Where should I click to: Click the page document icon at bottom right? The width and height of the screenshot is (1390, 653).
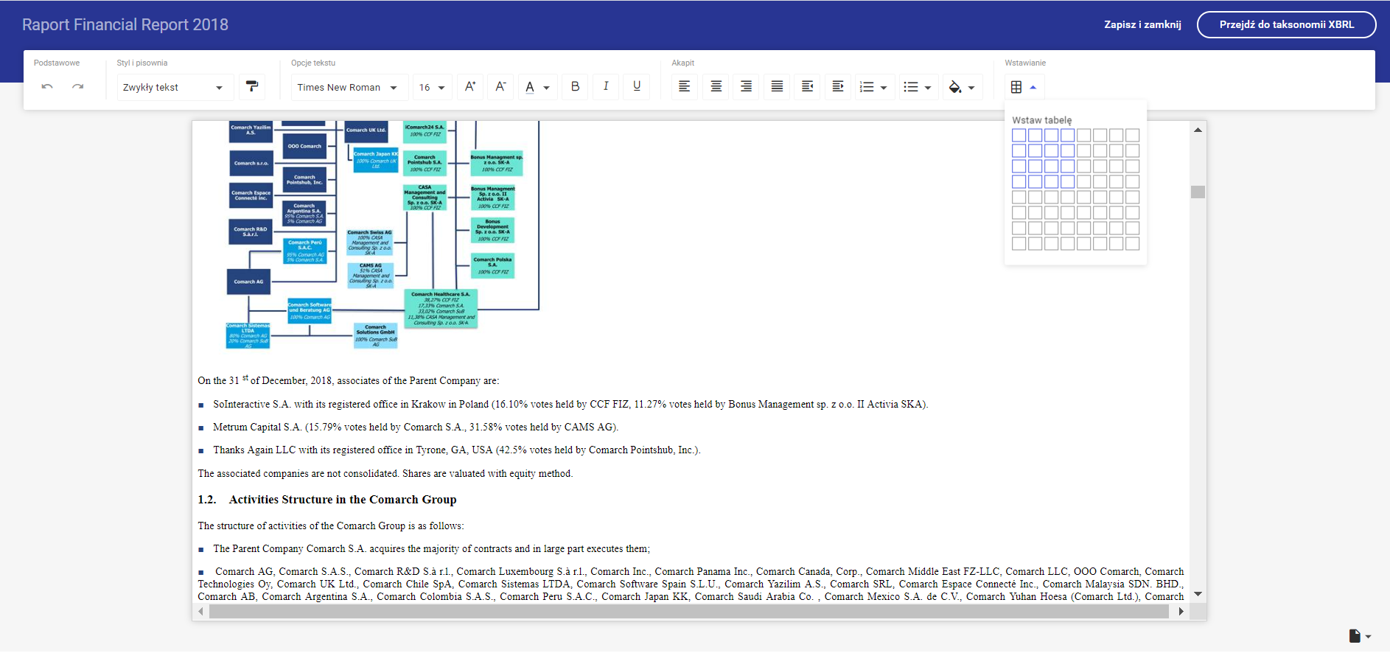pos(1355,636)
